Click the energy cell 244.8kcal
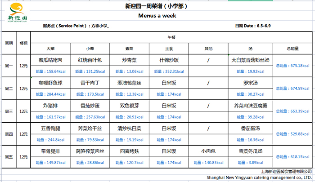Image resolution: width=315 pixels, height=182 pixels. point(50,140)
